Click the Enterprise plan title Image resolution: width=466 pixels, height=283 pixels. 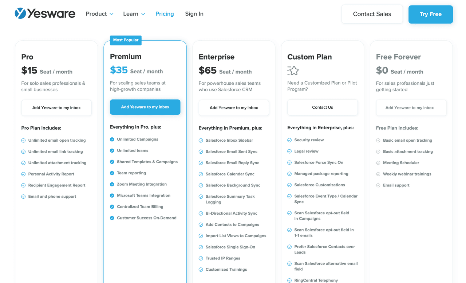(217, 57)
